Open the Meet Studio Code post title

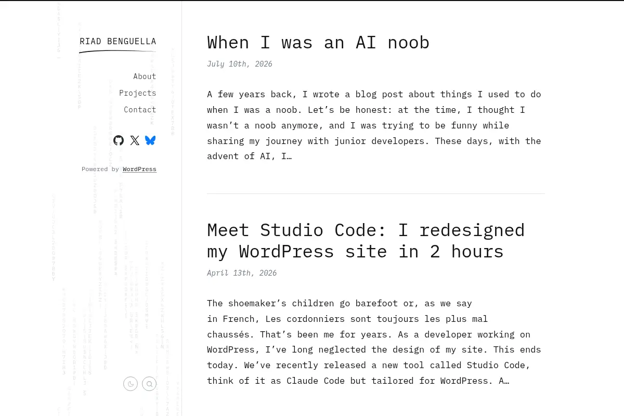[366, 241]
